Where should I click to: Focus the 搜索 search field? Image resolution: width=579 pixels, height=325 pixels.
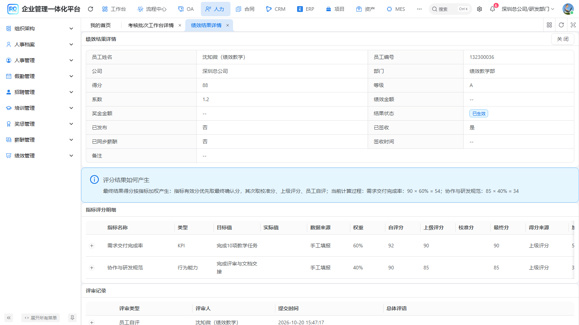450,9
